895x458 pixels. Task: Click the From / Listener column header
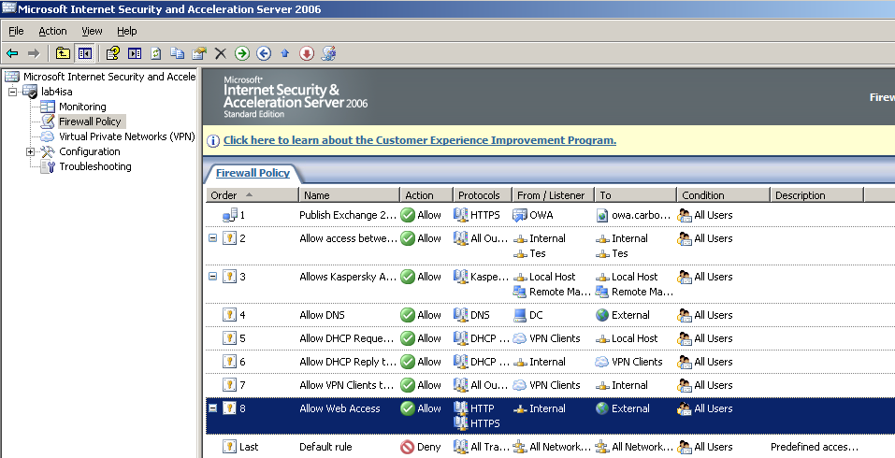553,195
